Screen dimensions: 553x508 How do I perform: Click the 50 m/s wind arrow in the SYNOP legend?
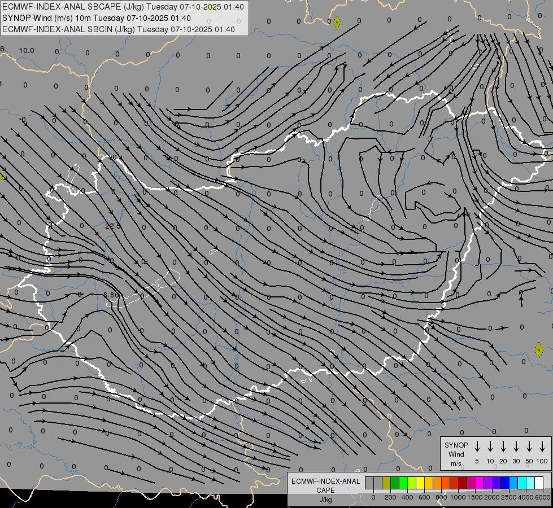(529, 446)
